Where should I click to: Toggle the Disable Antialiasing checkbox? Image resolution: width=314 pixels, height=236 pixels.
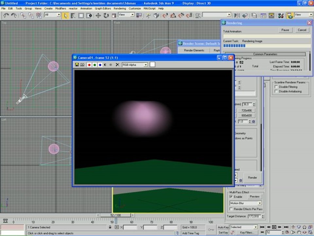coord(276,91)
